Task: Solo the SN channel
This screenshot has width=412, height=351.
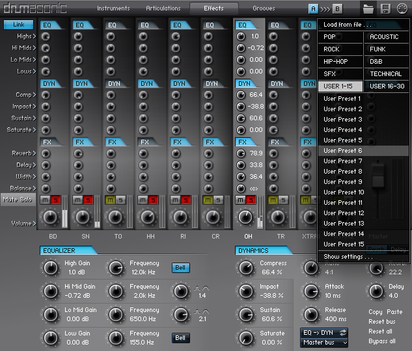Action: click(88, 200)
